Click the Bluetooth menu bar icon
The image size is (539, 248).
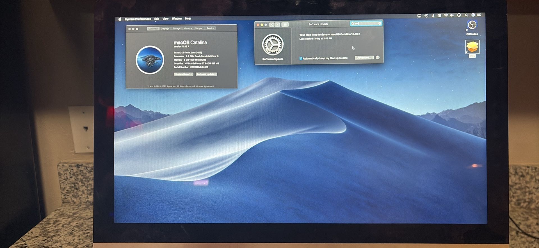tap(433, 16)
